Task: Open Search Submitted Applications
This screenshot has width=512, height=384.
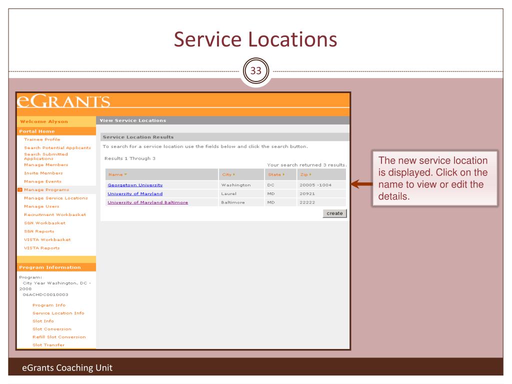Action: coord(45,156)
